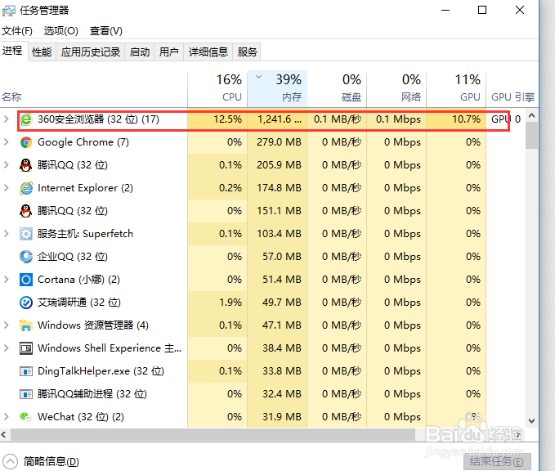Click the 151.1 MB 腾讯QQ penguin icon
This screenshot has height=471, width=555.
click(x=26, y=211)
